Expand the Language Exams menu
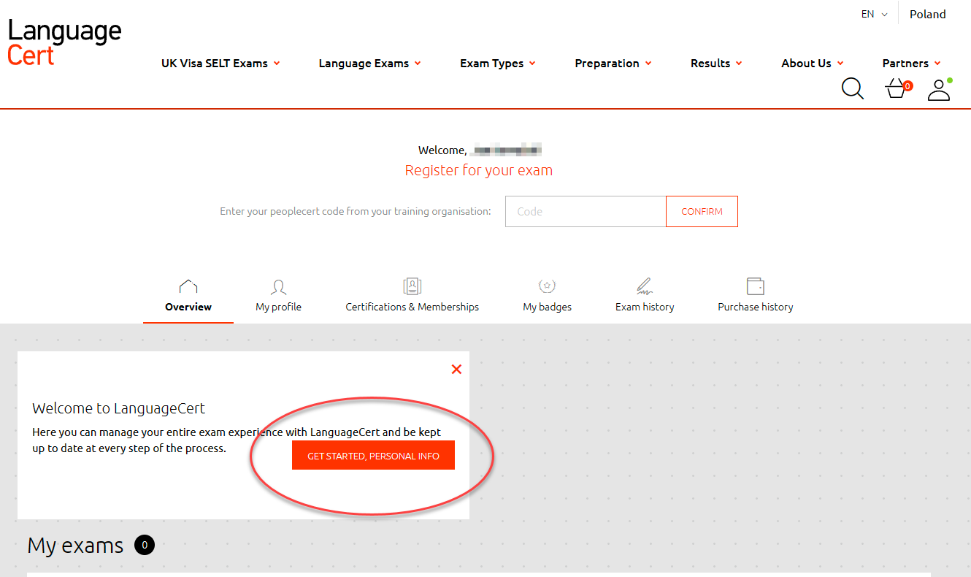Image resolution: width=971 pixels, height=577 pixels. coord(369,64)
